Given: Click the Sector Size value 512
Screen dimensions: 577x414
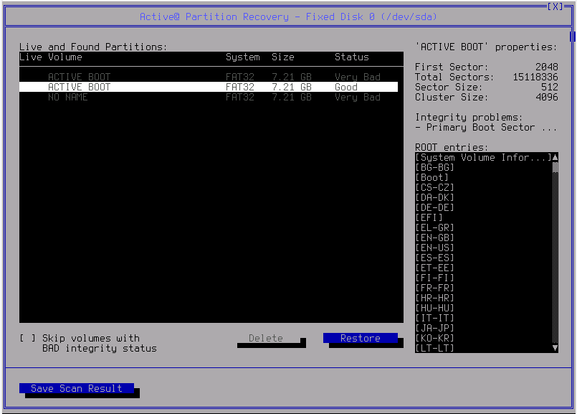Looking at the screenshot, I should 550,88.
